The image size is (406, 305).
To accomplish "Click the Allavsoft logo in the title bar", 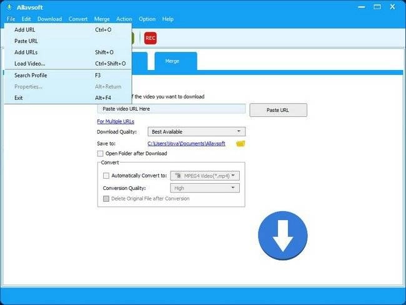I will tap(9, 7).
